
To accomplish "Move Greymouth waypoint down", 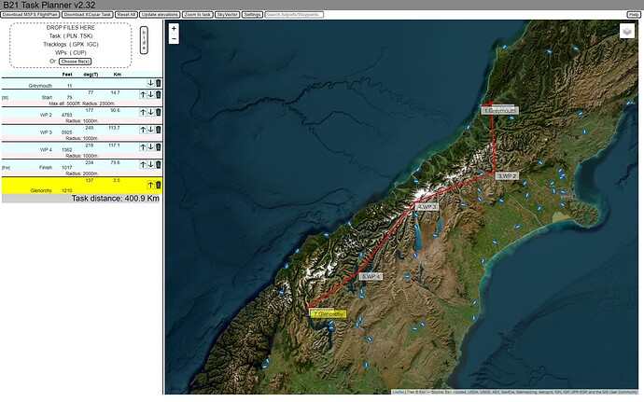I will point(150,83).
